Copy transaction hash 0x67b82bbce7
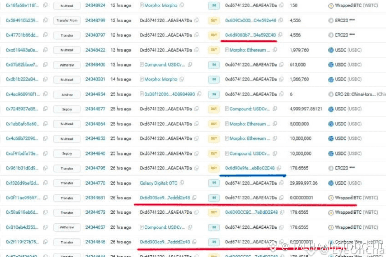Screen dimensions: 386x257 point(45,64)
